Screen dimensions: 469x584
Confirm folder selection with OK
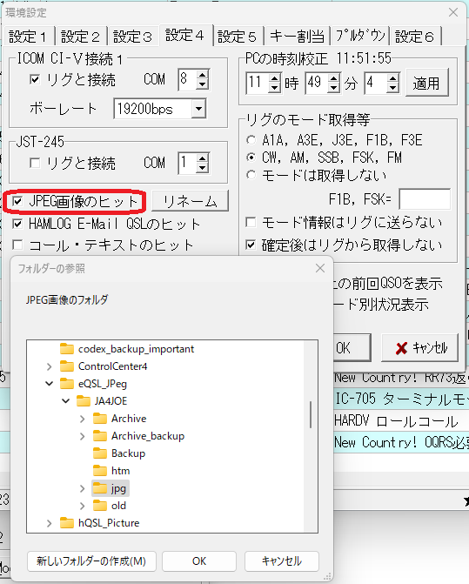click(x=199, y=561)
